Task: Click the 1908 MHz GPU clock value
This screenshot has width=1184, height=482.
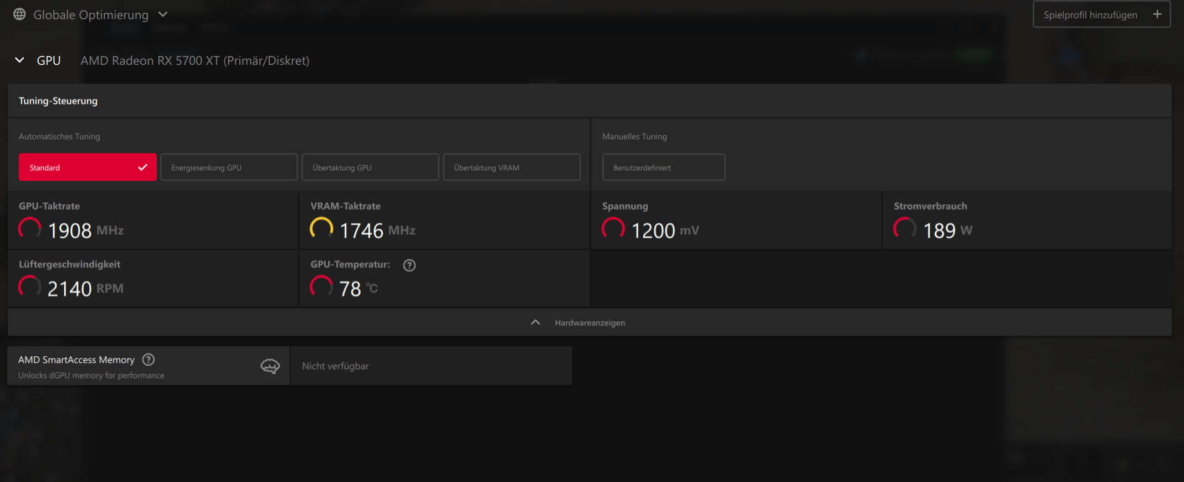Action: 86,230
